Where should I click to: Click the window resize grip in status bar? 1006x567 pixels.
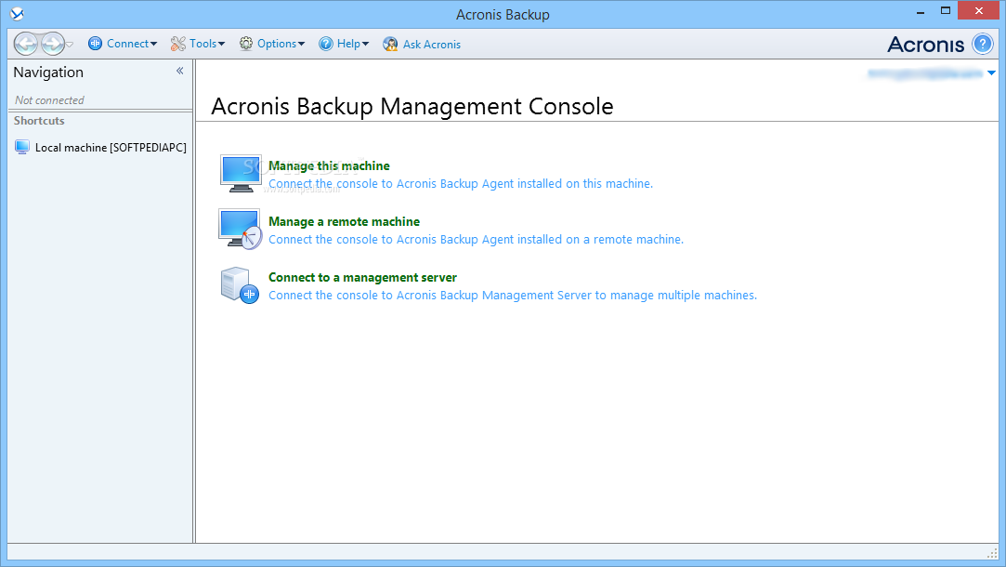(992, 553)
